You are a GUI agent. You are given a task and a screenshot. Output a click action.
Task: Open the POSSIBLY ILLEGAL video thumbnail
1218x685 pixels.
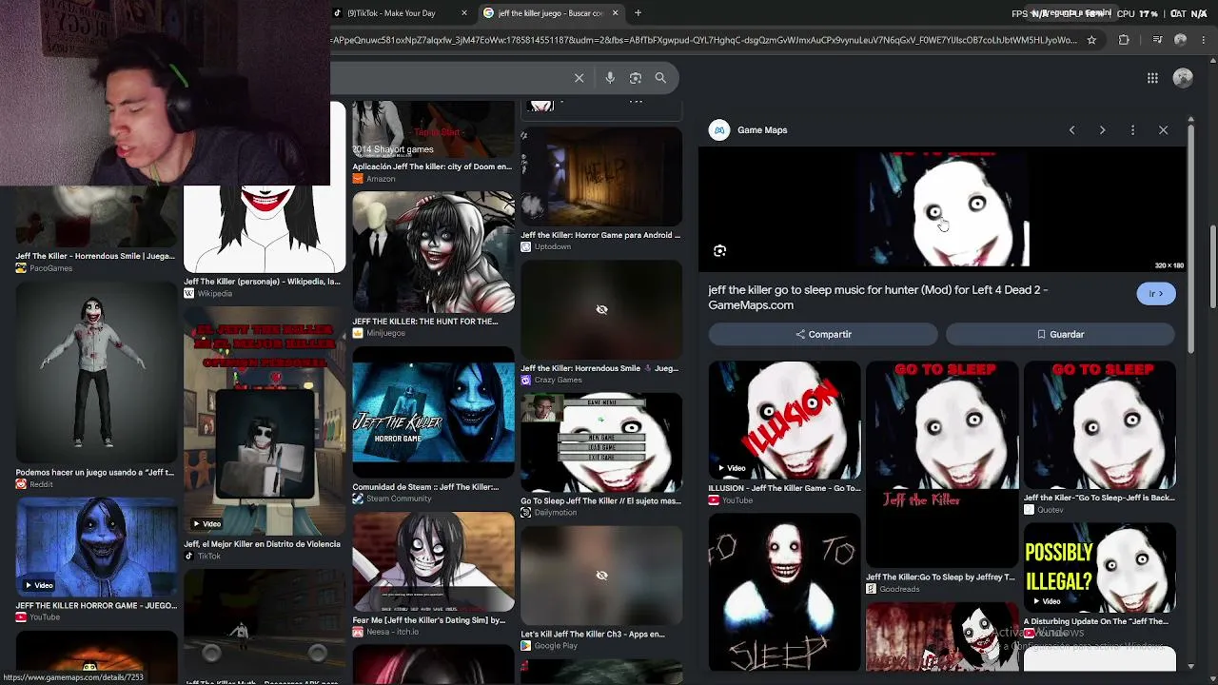point(1100,568)
